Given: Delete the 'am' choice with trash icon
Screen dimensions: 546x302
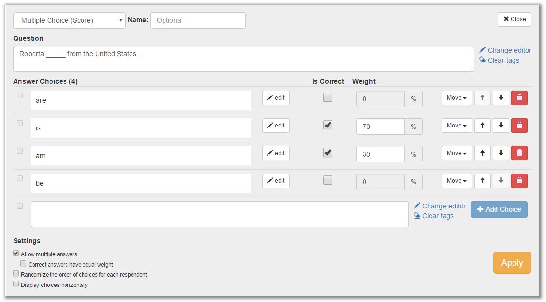Looking at the screenshot, I should tap(519, 153).
